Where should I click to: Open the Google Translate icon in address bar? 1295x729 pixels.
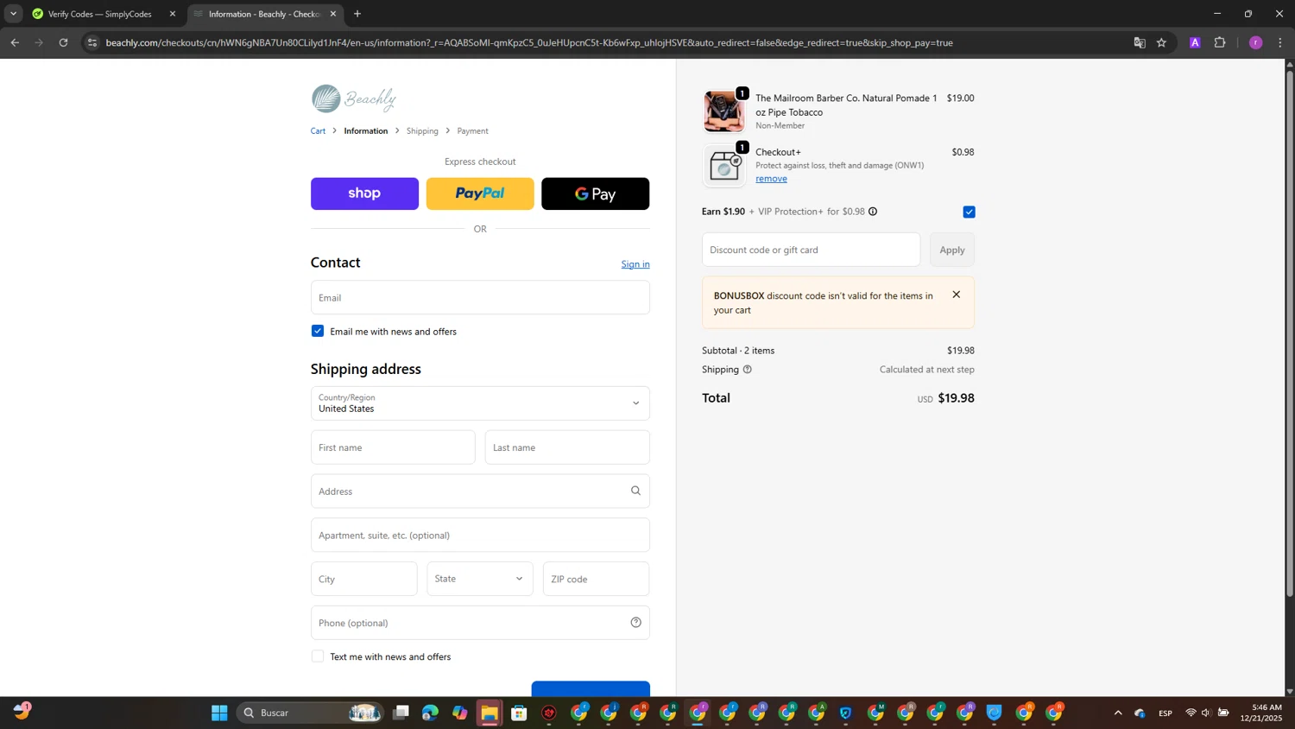1140,42
